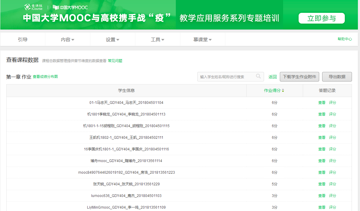Click the search magnifier icon
360x211 pixels.
(x=258, y=76)
